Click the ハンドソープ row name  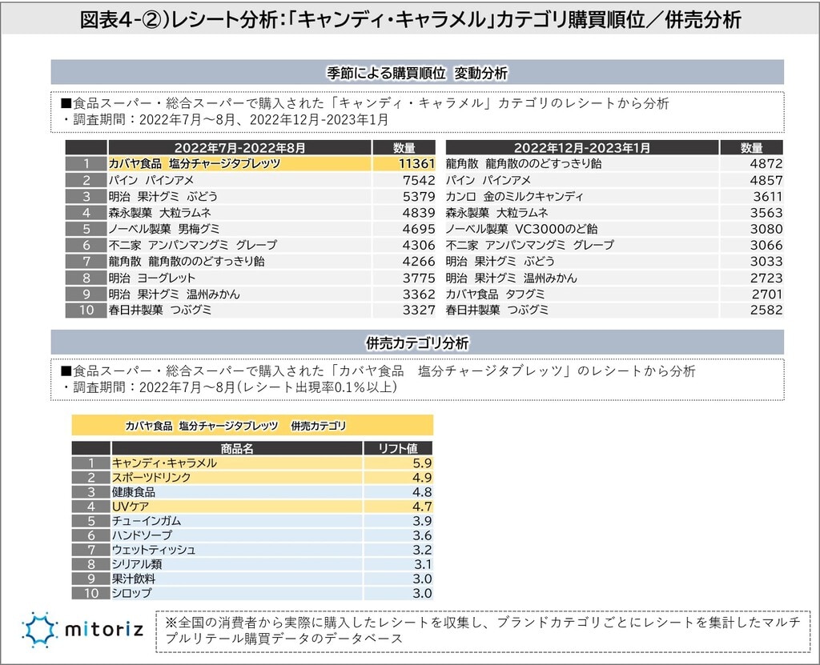(142, 535)
